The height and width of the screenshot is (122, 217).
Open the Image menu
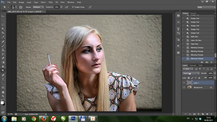coord(21,2)
